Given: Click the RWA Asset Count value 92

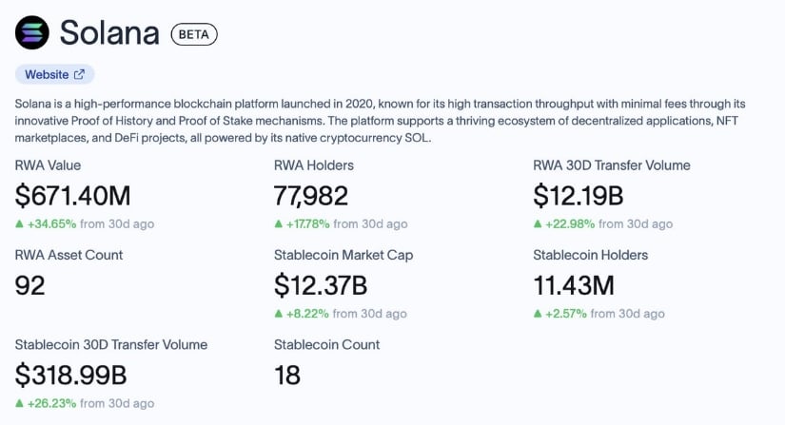Looking at the screenshot, I should [30, 285].
